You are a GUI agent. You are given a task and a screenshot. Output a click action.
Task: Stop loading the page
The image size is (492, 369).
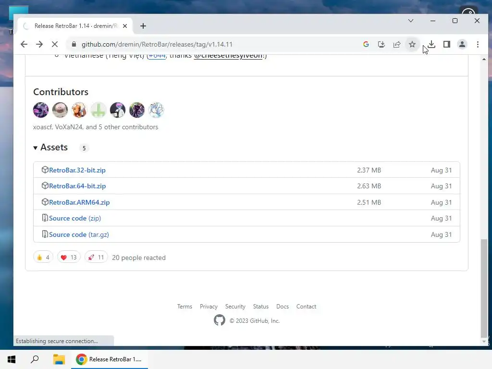pyautogui.click(x=55, y=44)
